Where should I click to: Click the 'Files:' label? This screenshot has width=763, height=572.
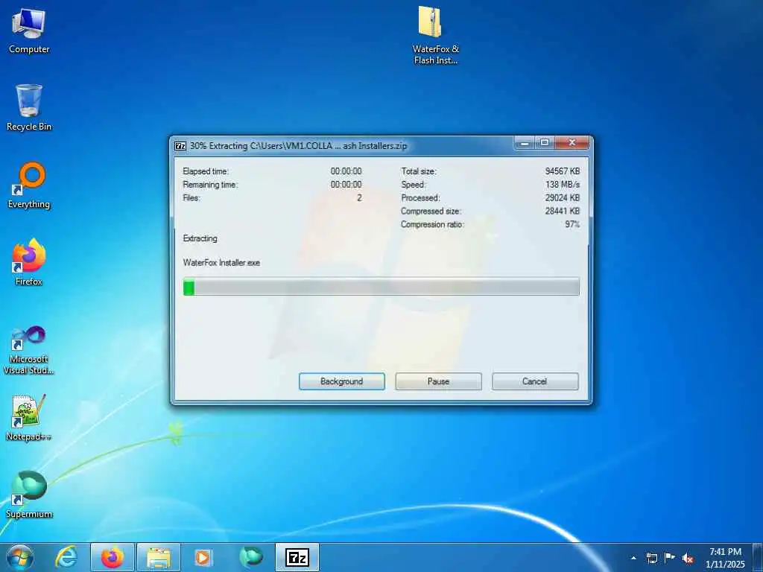(191, 198)
